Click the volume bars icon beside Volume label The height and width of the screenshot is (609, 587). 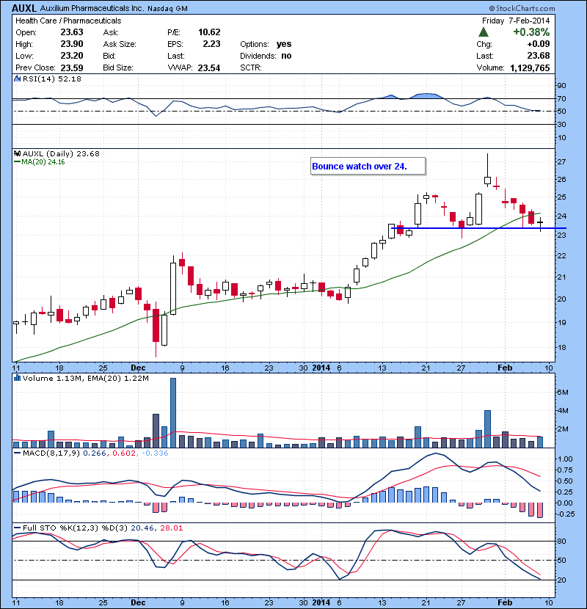pos(17,378)
